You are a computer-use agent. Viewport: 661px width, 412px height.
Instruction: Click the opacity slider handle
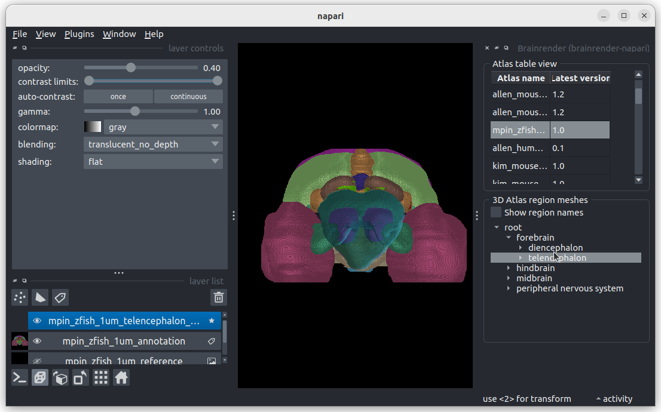coord(131,67)
